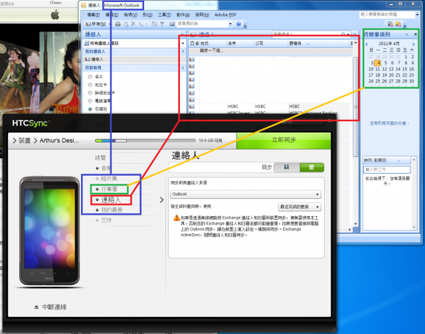Open the 到(G) menu
This screenshot has width=425, height=334.
point(147,15)
